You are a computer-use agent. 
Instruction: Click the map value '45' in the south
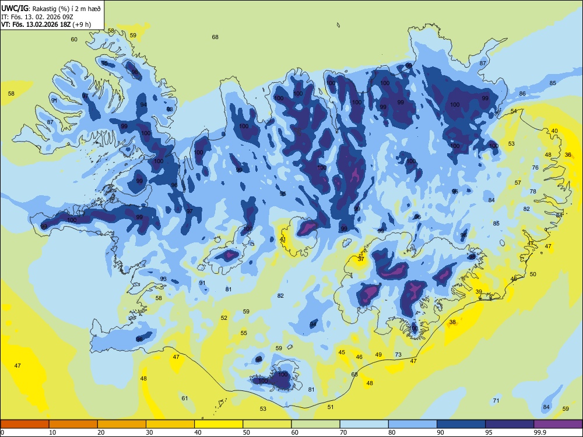pos(342,352)
